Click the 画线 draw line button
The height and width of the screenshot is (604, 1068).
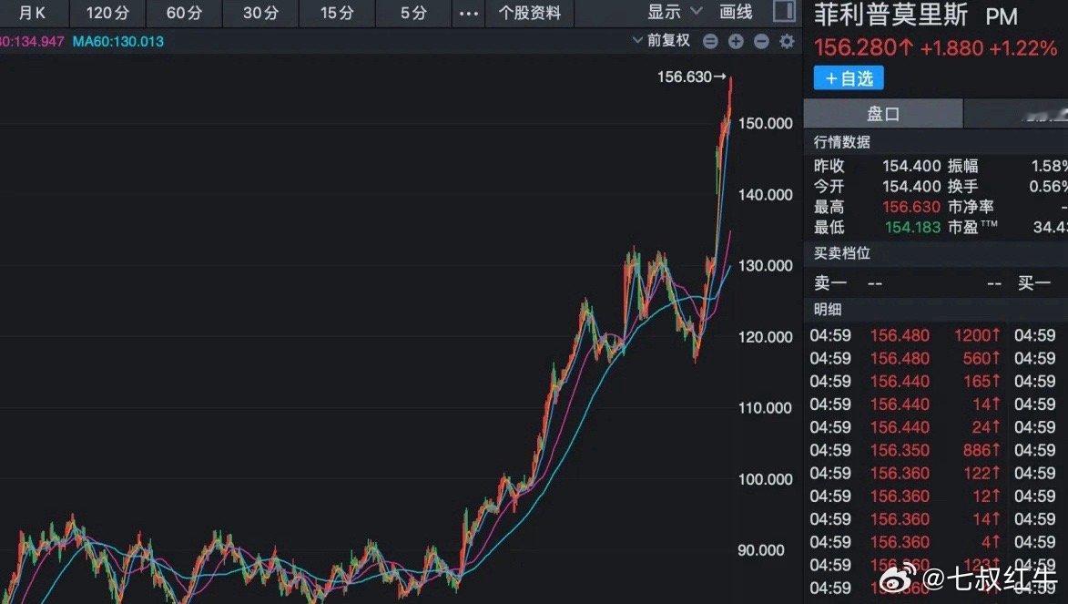[x=736, y=12]
